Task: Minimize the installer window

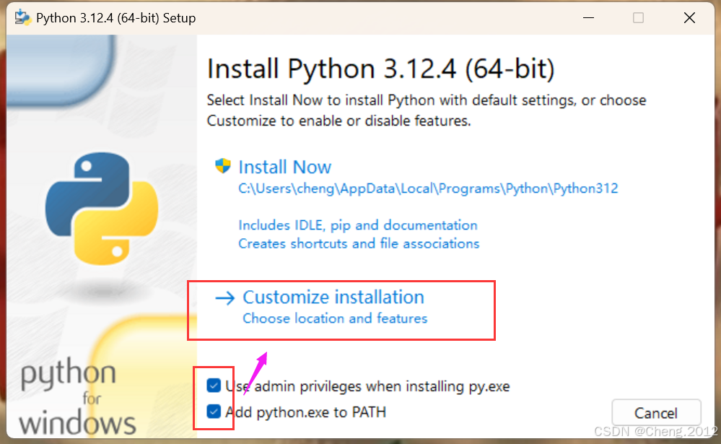Action: tap(587, 17)
